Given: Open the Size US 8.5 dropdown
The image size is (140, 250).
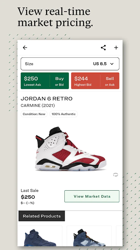Looking at the screenshot, I should pos(70,64).
